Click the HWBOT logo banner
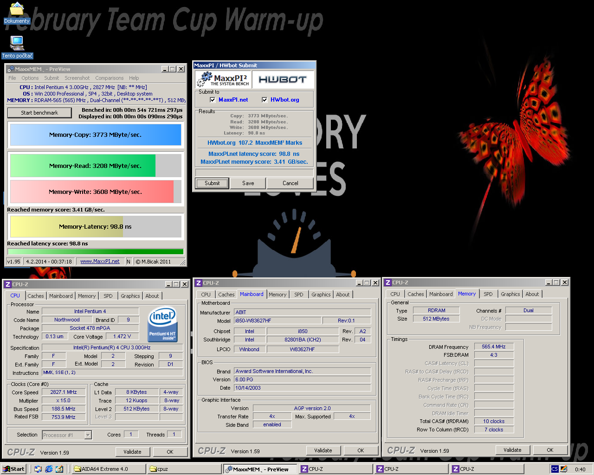The width and height of the screenshot is (594, 475). 283,80
